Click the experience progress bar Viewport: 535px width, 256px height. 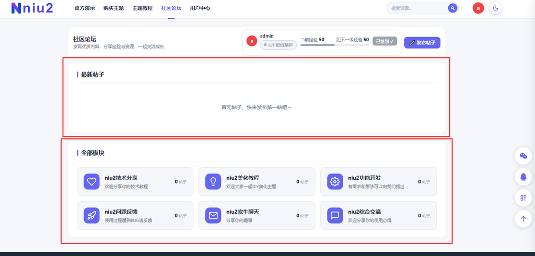(334, 45)
